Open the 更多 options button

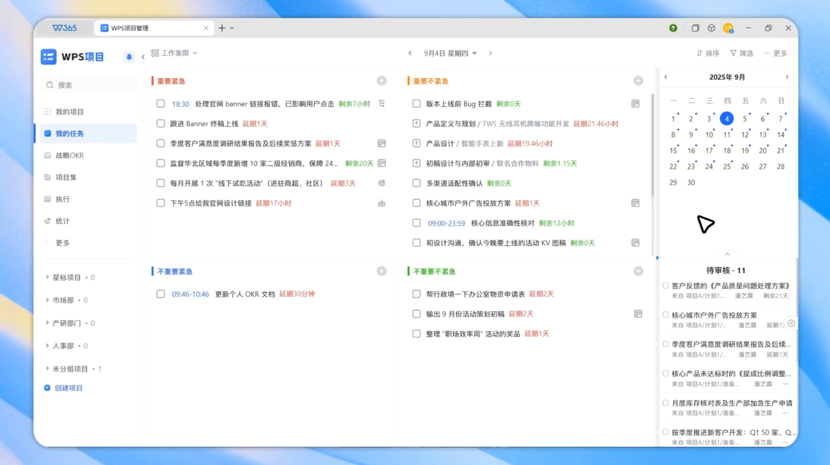[x=775, y=53]
